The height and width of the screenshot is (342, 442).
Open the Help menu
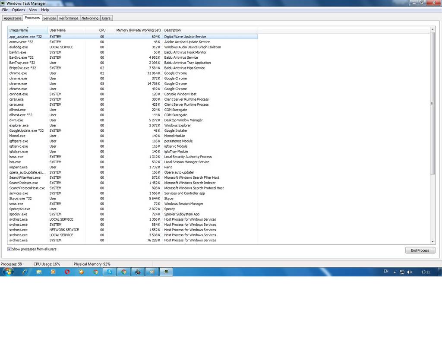[45, 10]
